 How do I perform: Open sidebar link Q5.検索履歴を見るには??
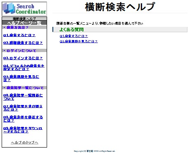21,79
